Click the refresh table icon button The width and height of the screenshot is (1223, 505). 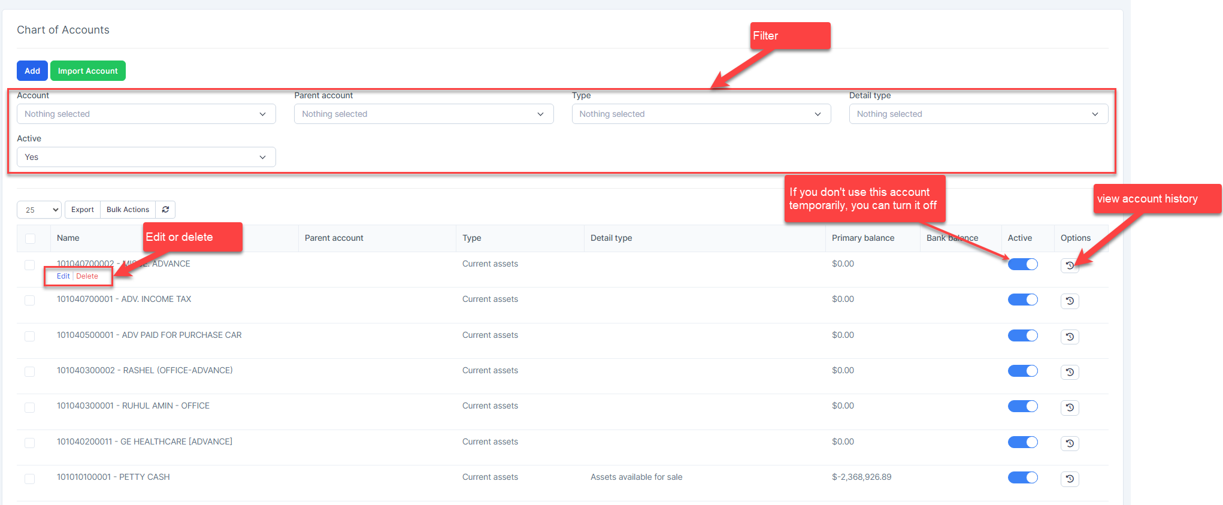click(165, 210)
